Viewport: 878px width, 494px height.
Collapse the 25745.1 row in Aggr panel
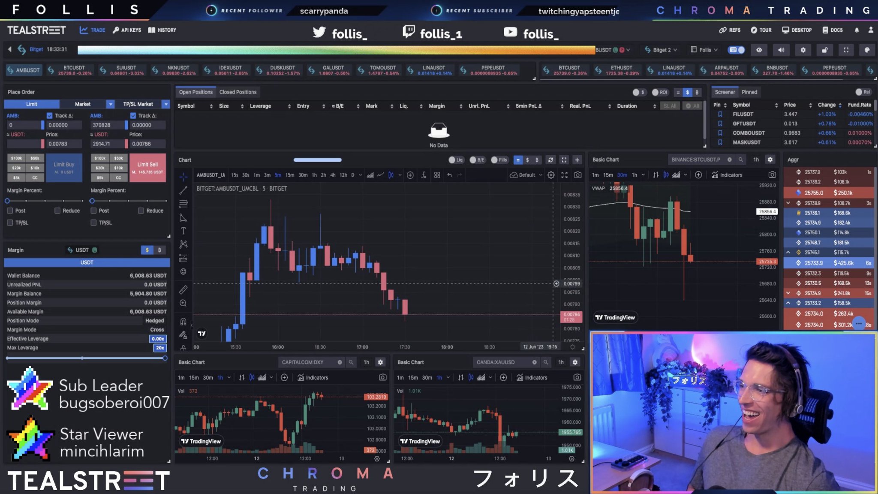pos(788,252)
